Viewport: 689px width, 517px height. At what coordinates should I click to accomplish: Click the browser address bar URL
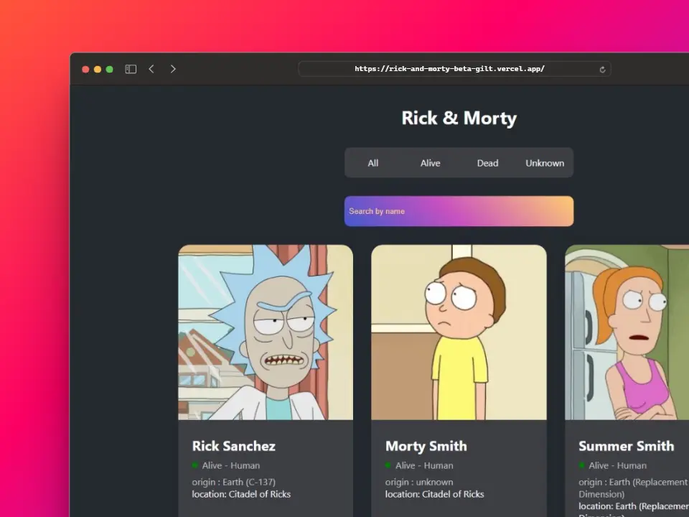point(450,68)
